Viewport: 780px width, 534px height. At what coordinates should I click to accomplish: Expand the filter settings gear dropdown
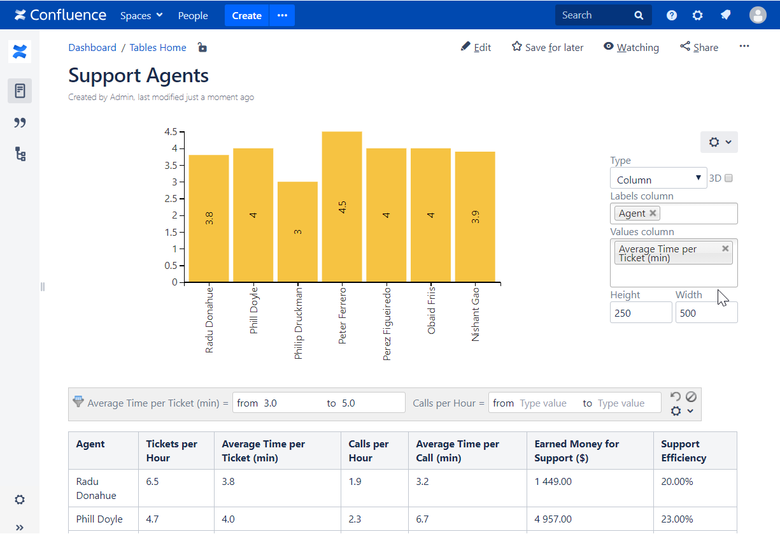[681, 412]
